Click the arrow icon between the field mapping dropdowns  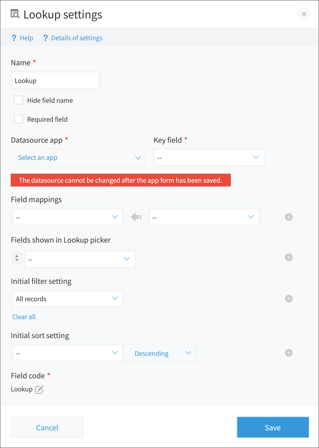tap(136, 217)
